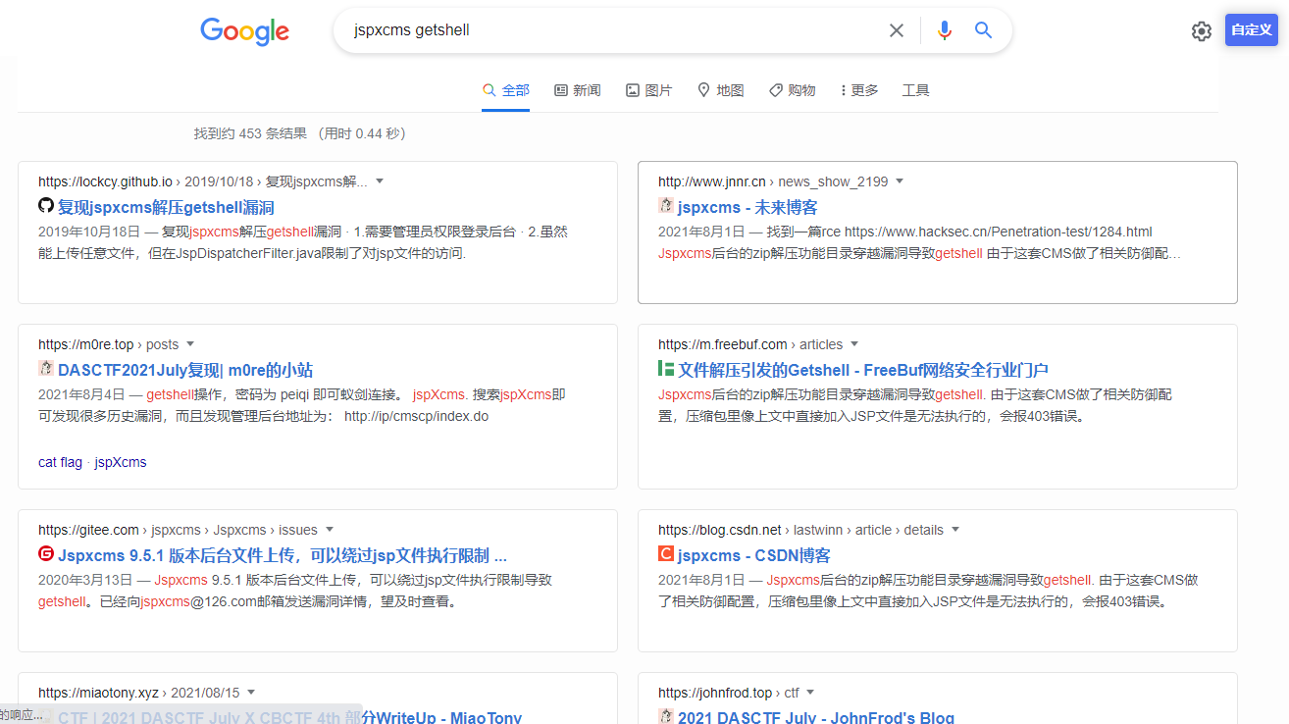This screenshot has height=724, width=1289.
Task: Click URL text https://miaotony.xyz
Action: pyautogui.click(x=98, y=693)
